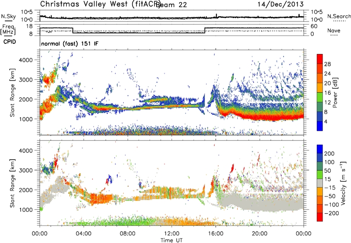Click the 'Velocity [m s⁻¹]' color bar label
Viewport: 351px width, 243px height.
coord(343,183)
